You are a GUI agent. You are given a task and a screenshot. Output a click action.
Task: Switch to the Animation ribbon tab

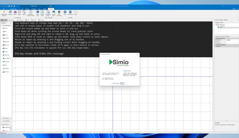tap(34, 9)
